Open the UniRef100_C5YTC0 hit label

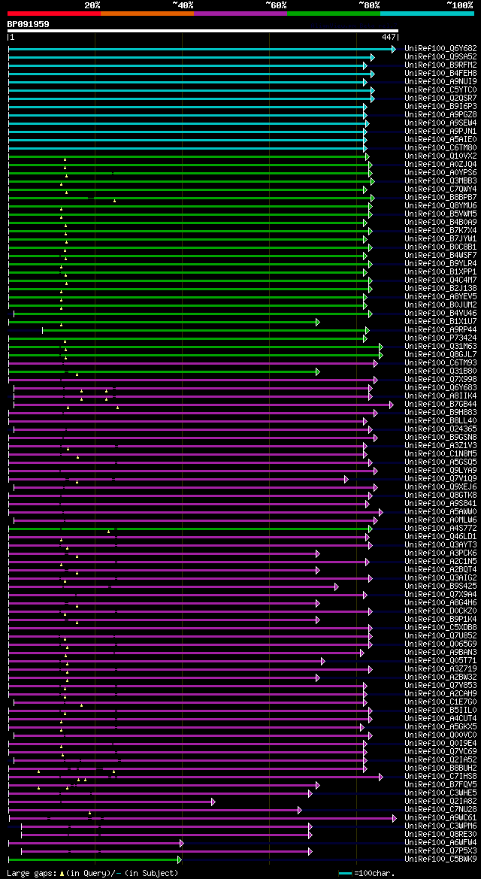pyautogui.click(x=440, y=89)
